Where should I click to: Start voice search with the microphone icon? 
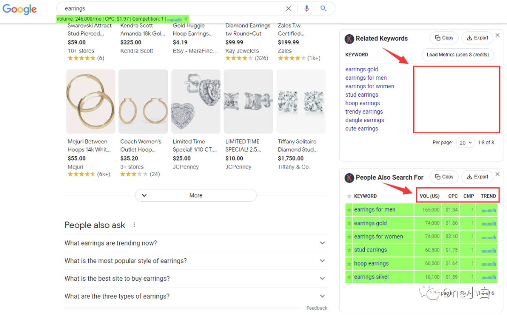307,8
